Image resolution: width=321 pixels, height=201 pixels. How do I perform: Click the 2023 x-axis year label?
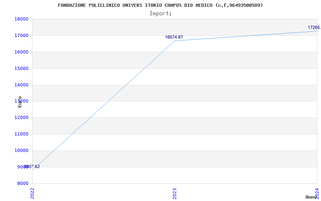175,193
